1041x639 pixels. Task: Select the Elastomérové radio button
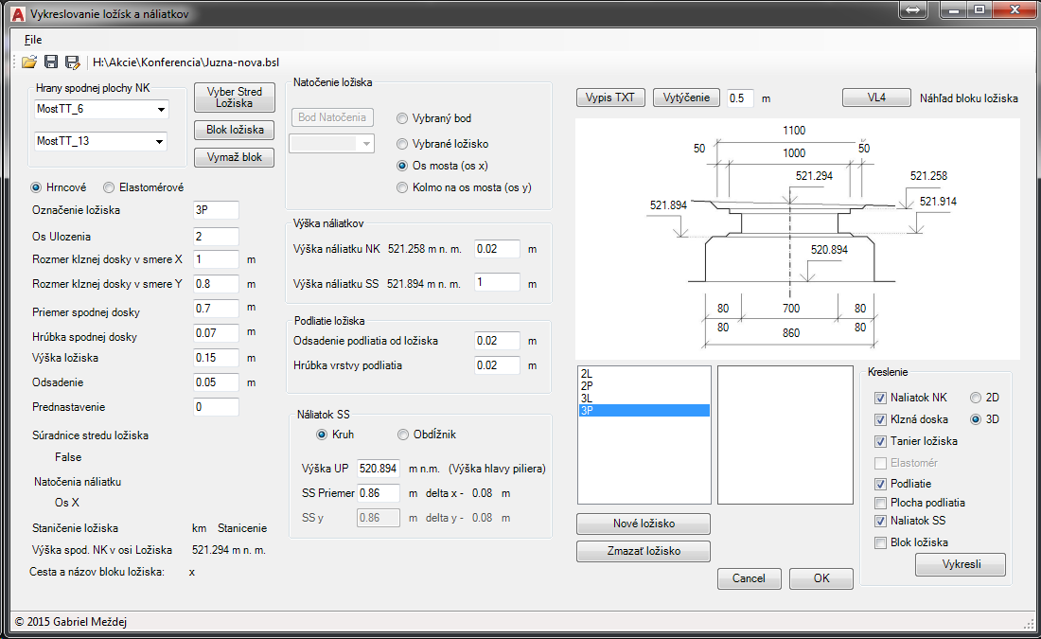tap(110, 187)
